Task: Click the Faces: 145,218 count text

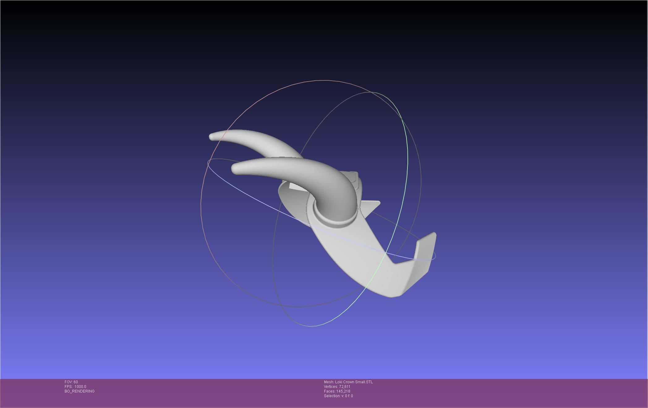Action: (337, 391)
